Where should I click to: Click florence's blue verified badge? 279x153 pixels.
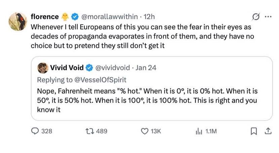[76, 16]
